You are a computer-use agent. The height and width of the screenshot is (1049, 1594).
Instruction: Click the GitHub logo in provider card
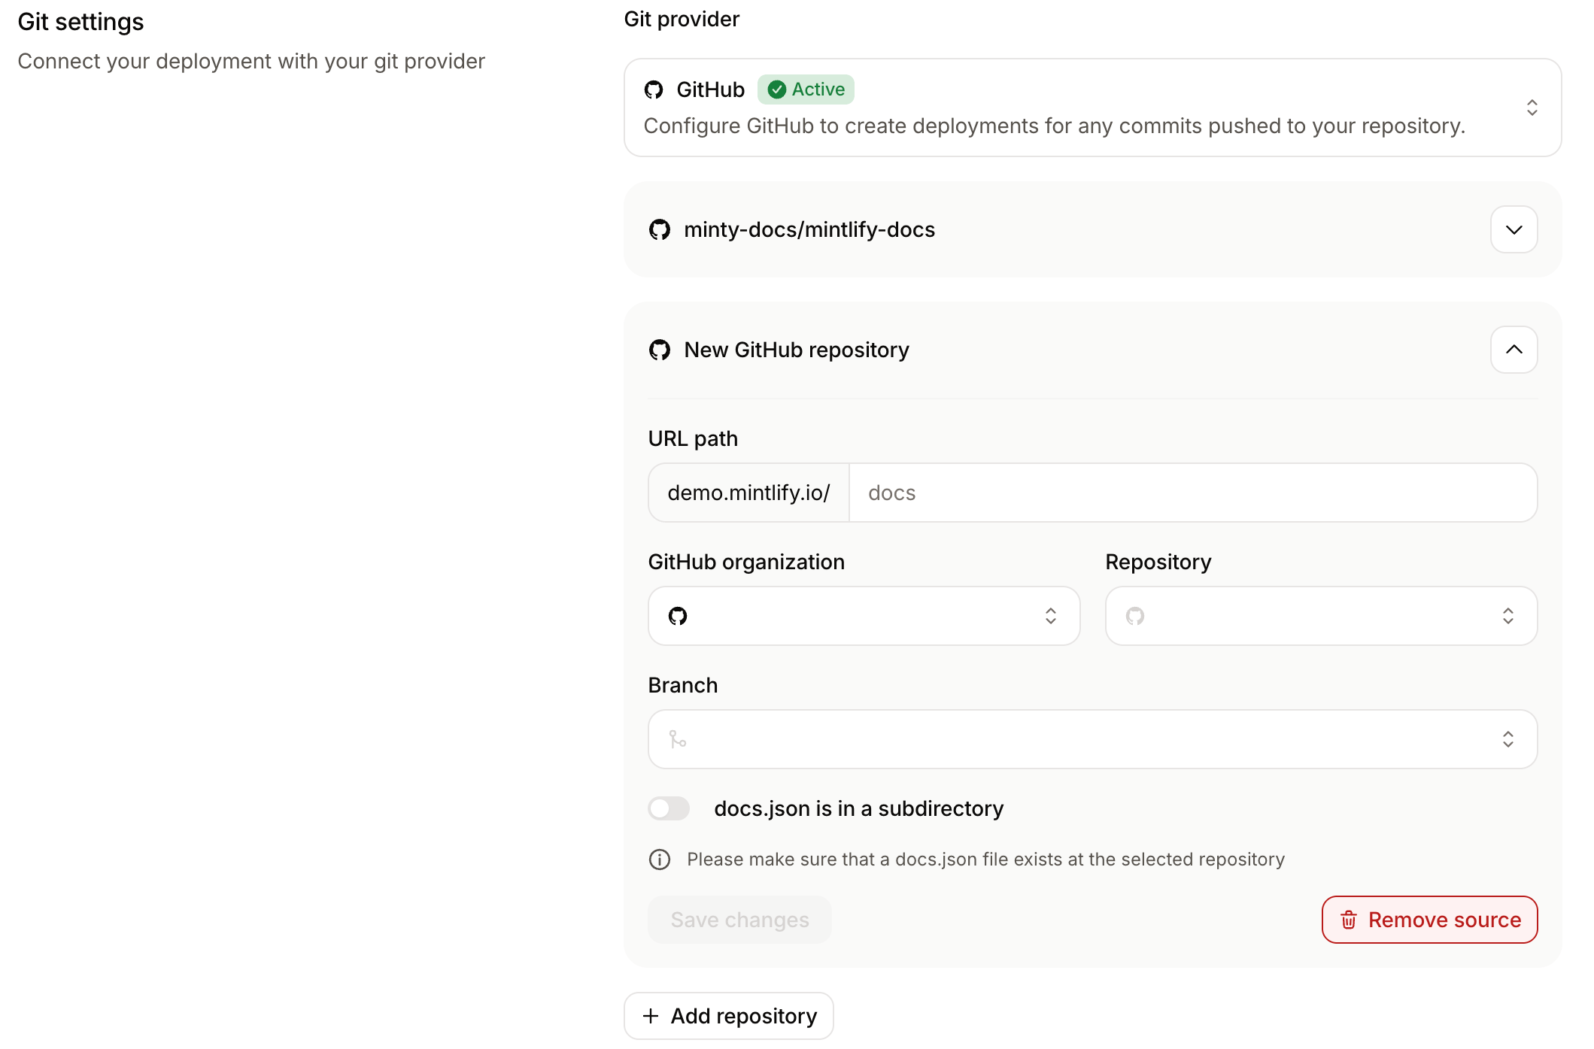point(654,89)
